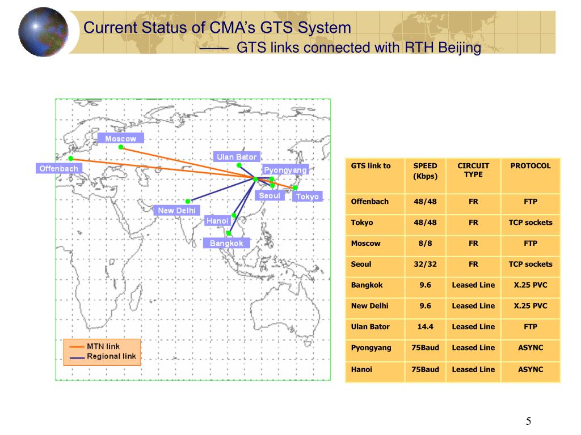The height and width of the screenshot is (435, 581).
Task: Click the green dot at Moscow
Action: (121, 147)
